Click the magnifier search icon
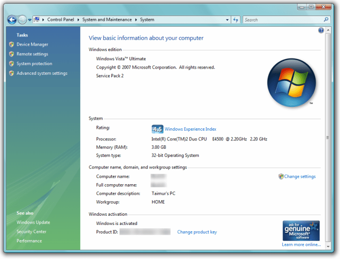The image size is (340, 259). [326, 19]
